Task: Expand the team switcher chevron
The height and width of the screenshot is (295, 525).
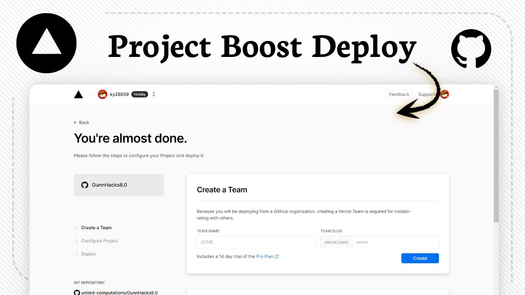Action: click(154, 94)
